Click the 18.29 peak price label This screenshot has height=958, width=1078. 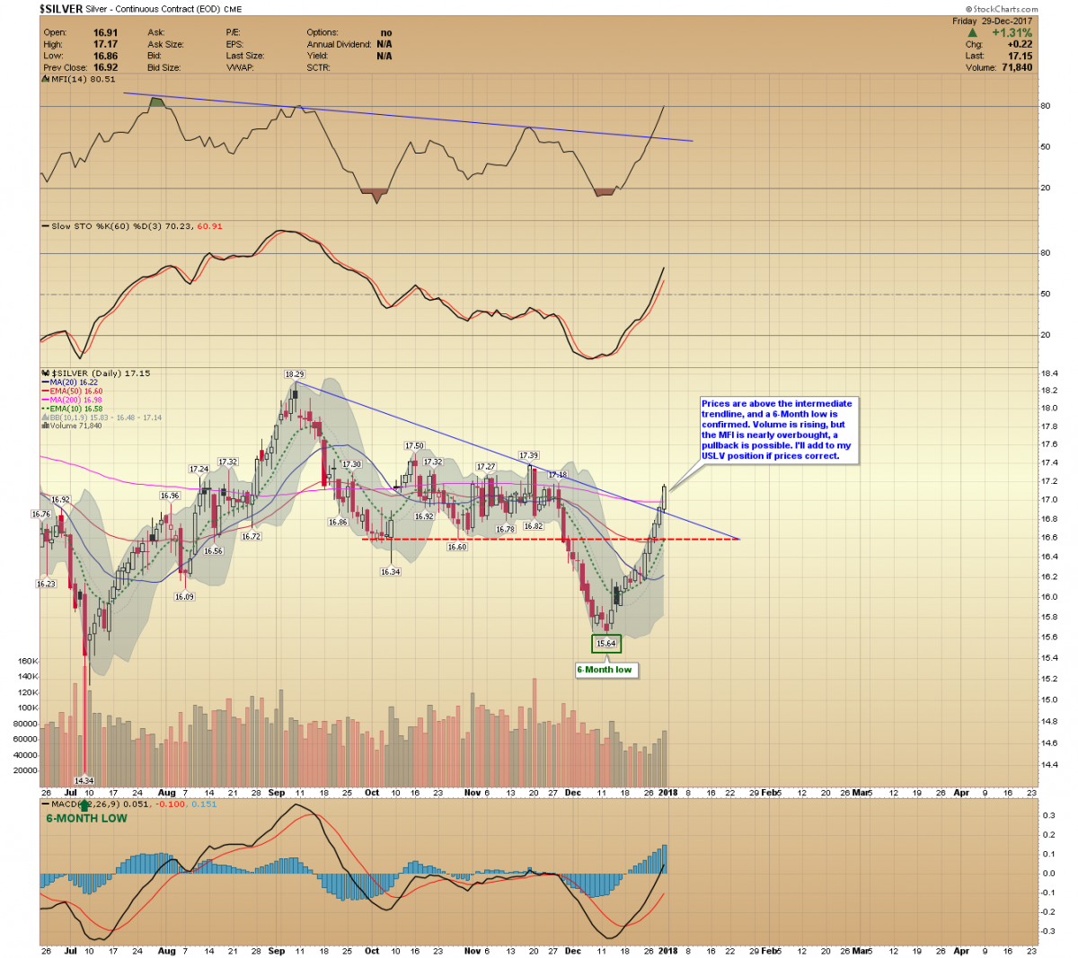click(x=295, y=374)
